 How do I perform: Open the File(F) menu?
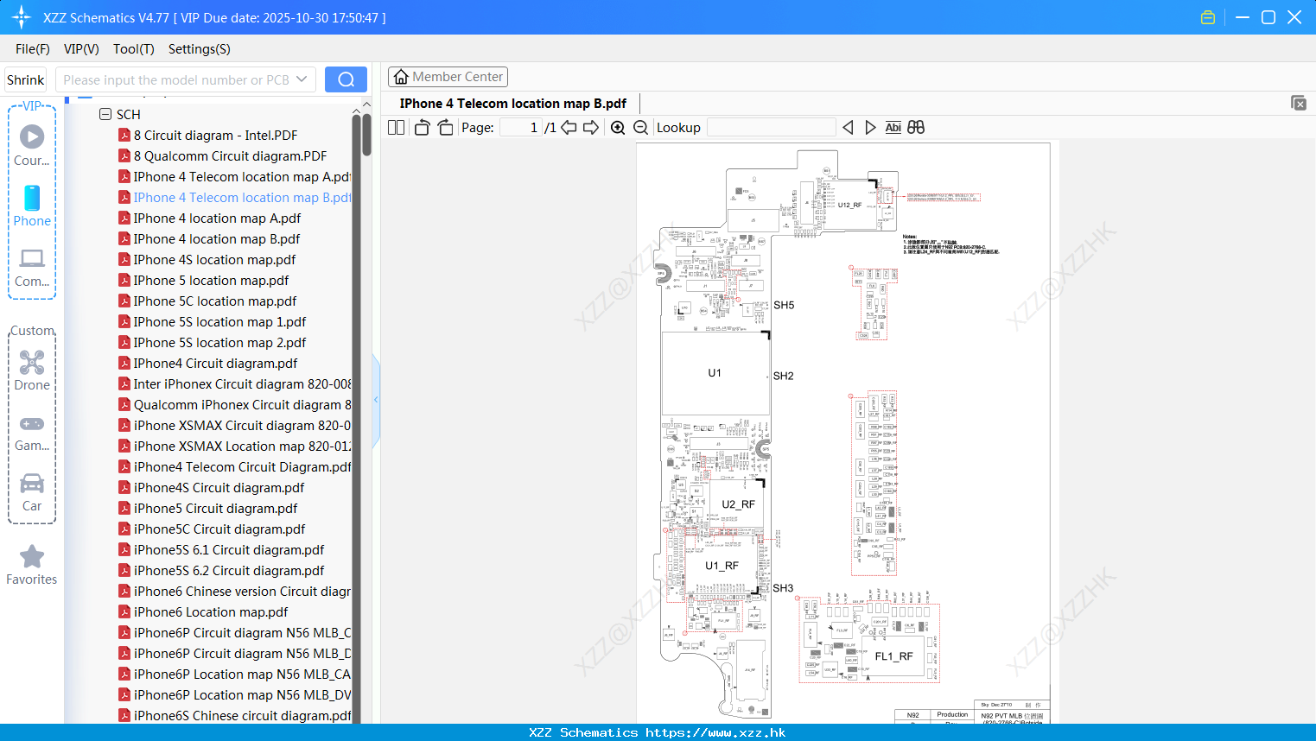coord(33,49)
